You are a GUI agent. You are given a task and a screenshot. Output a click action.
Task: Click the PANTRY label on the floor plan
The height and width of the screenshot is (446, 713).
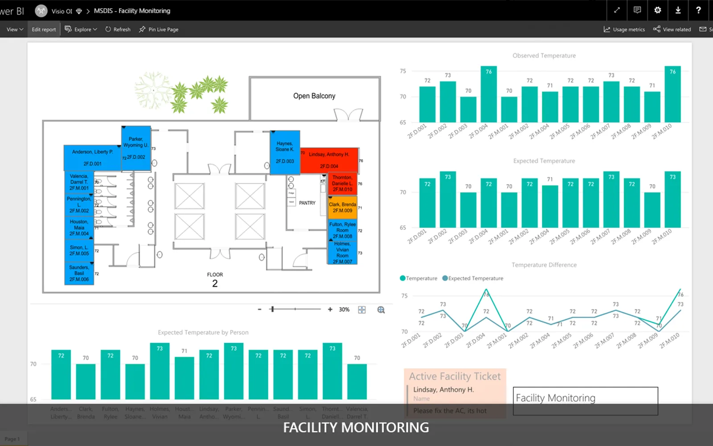pos(307,203)
